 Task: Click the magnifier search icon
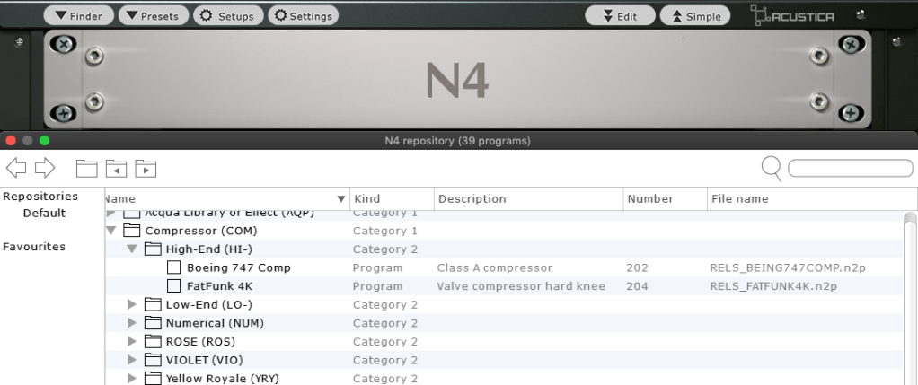coord(772,169)
